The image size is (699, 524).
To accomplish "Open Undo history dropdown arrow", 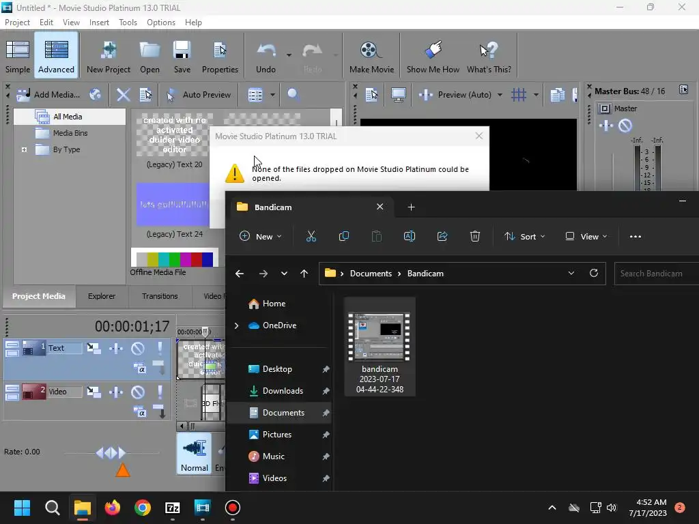I will point(289,55).
